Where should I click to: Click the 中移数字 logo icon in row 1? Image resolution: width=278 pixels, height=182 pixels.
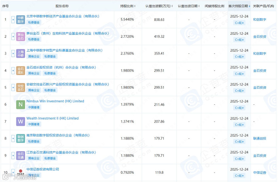pos(21,19)
